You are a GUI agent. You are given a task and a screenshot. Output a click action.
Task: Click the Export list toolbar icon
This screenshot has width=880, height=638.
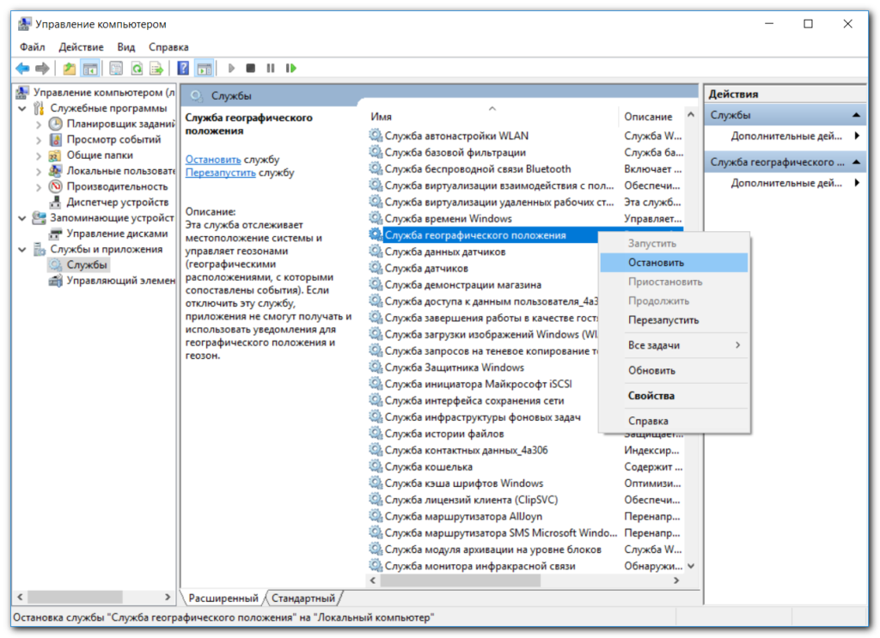156,68
